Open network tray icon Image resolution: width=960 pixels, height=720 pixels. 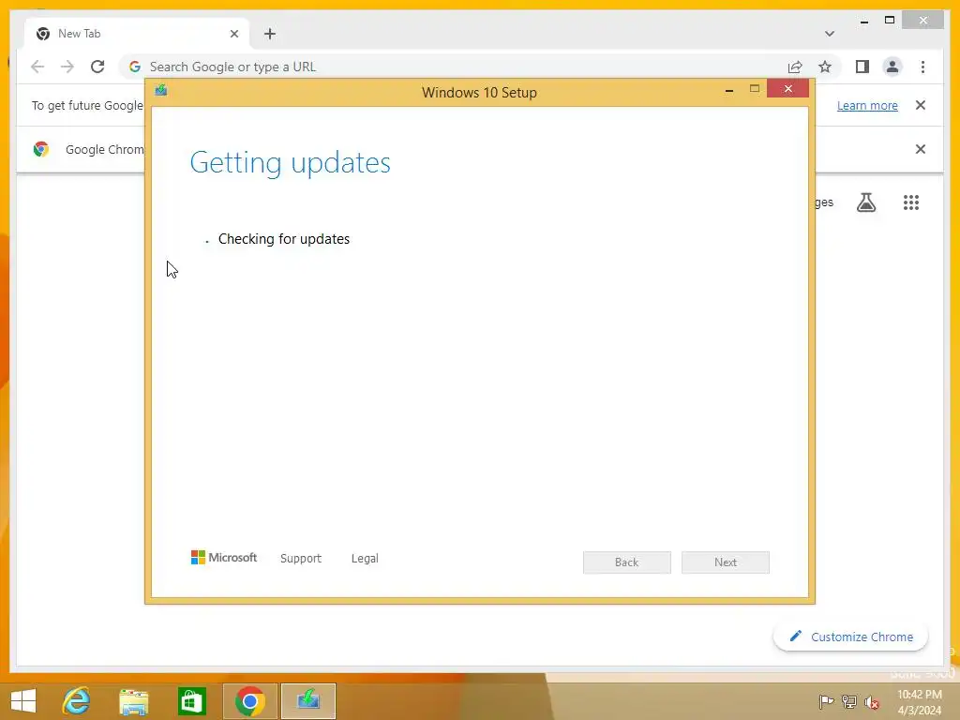849,701
